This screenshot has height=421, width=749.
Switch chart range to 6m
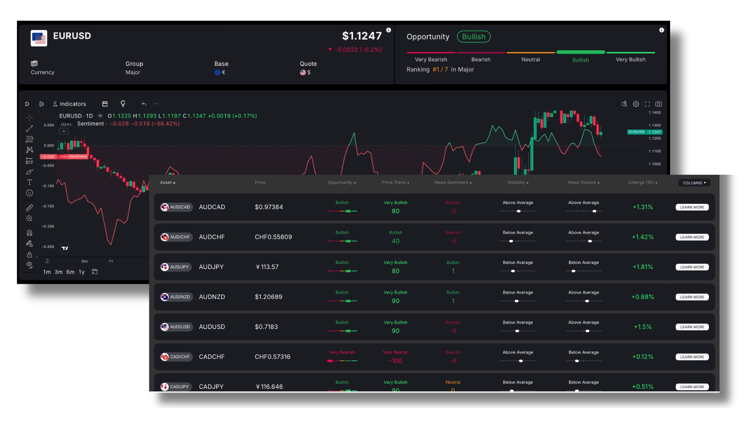(70, 272)
